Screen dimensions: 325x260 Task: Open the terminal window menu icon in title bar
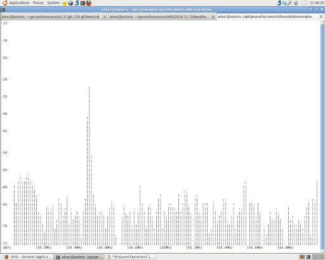tap(3, 10)
